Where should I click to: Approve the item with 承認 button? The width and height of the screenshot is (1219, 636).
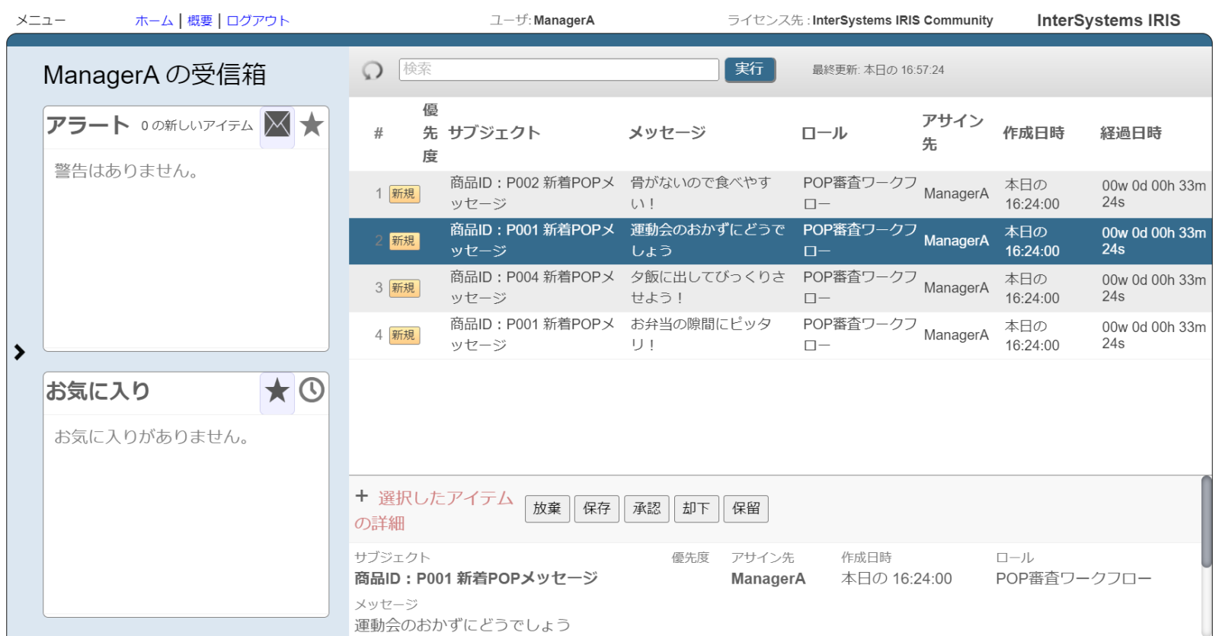(647, 508)
